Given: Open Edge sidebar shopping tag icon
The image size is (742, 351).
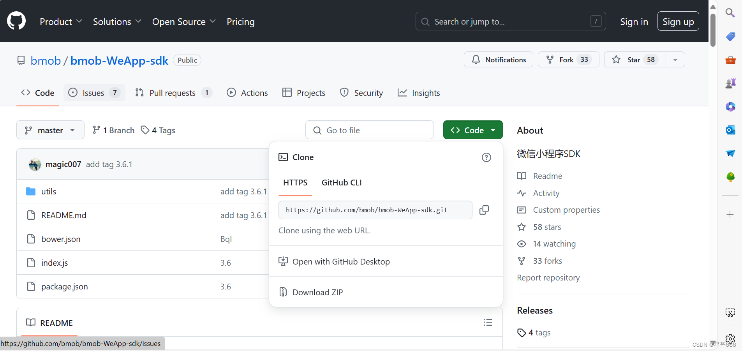Looking at the screenshot, I should coord(730,36).
